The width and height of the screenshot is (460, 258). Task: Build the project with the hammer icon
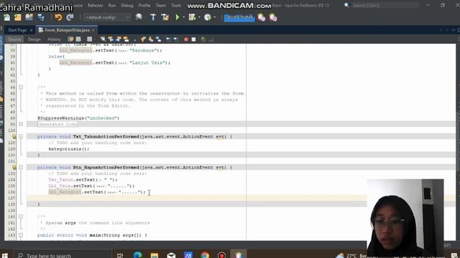(x=153, y=17)
